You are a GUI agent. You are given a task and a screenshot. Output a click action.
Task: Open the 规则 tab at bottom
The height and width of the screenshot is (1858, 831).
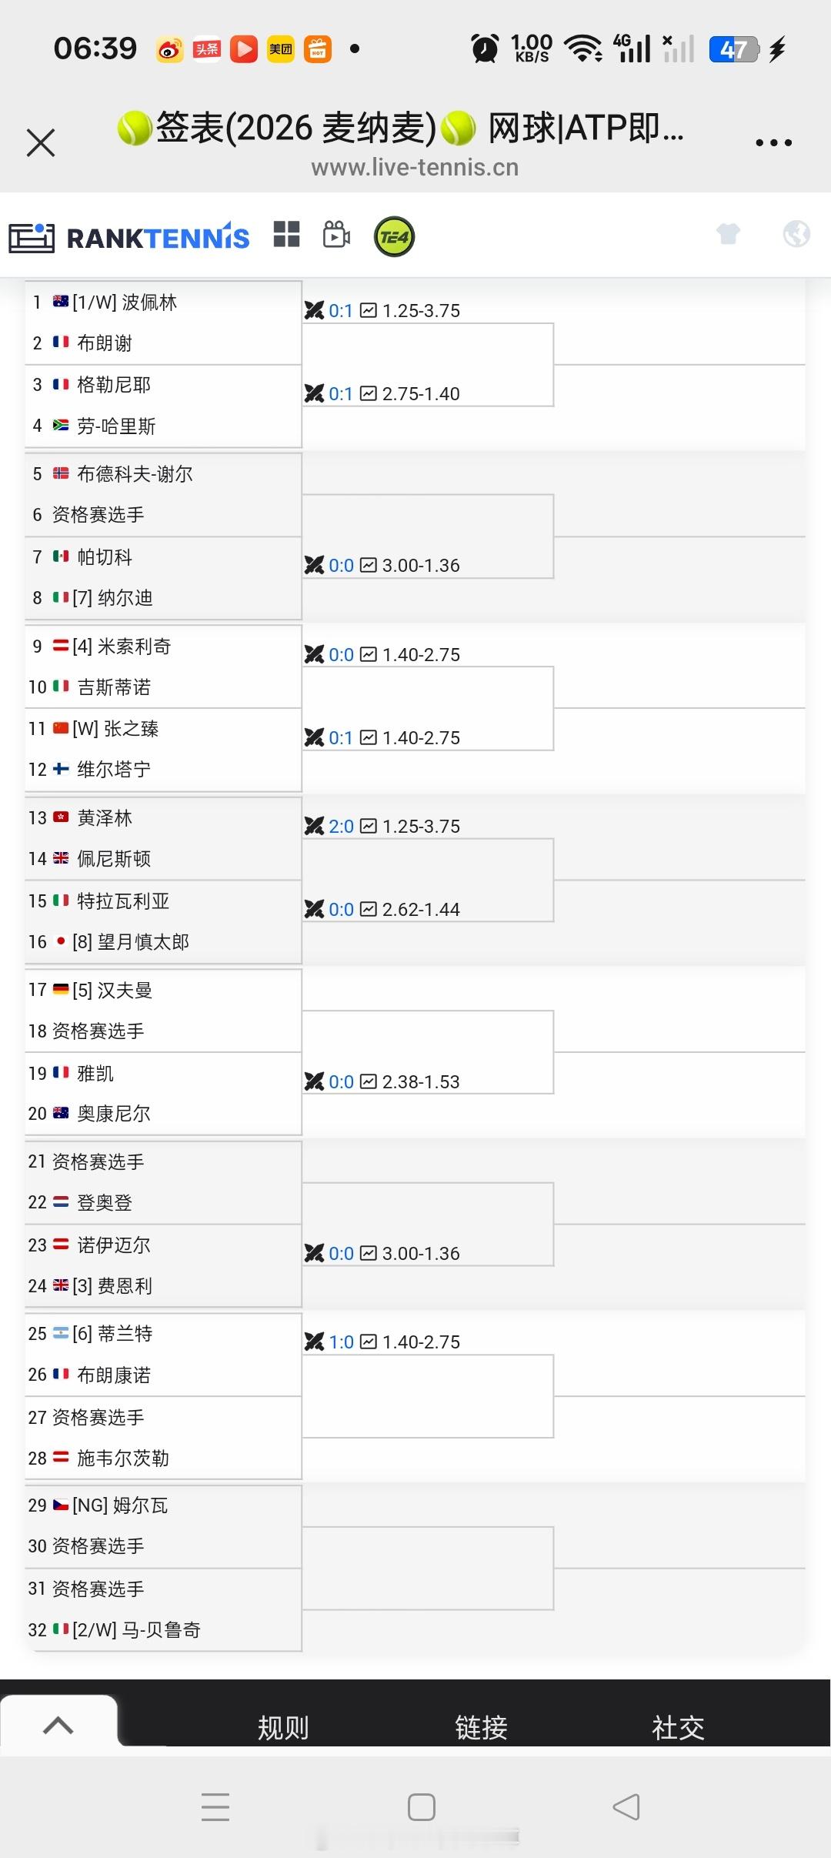coord(283,1727)
